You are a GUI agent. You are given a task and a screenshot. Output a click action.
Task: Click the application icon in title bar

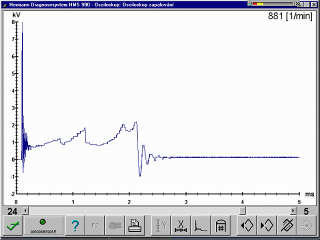tap(5, 5)
